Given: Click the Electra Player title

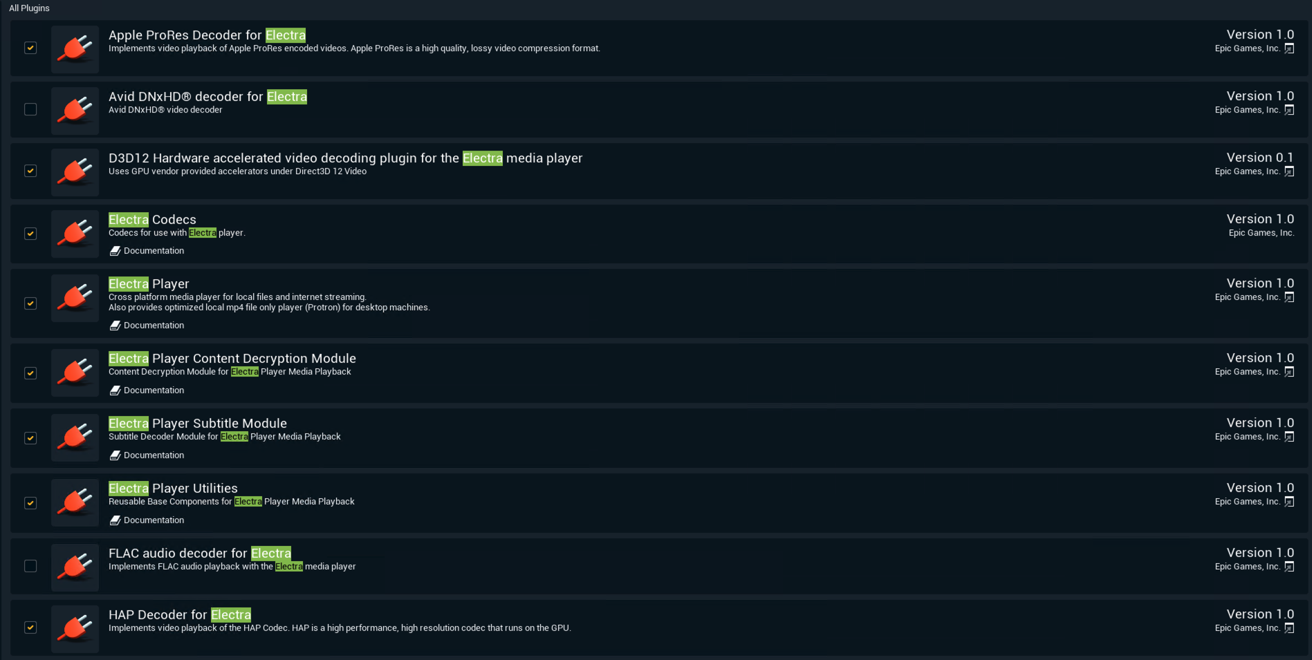Looking at the screenshot, I should click(x=149, y=284).
